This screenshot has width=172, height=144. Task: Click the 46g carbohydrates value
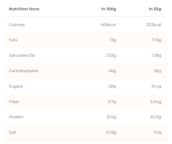[x=112, y=71]
